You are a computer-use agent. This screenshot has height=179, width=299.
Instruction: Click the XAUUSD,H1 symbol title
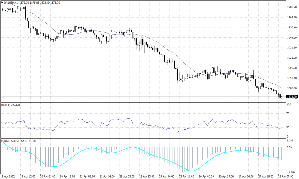pyautogui.click(x=11, y=2)
